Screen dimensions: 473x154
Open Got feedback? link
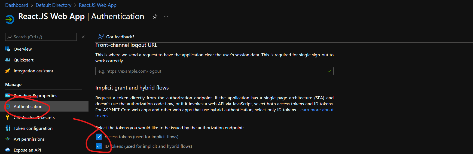point(120,37)
